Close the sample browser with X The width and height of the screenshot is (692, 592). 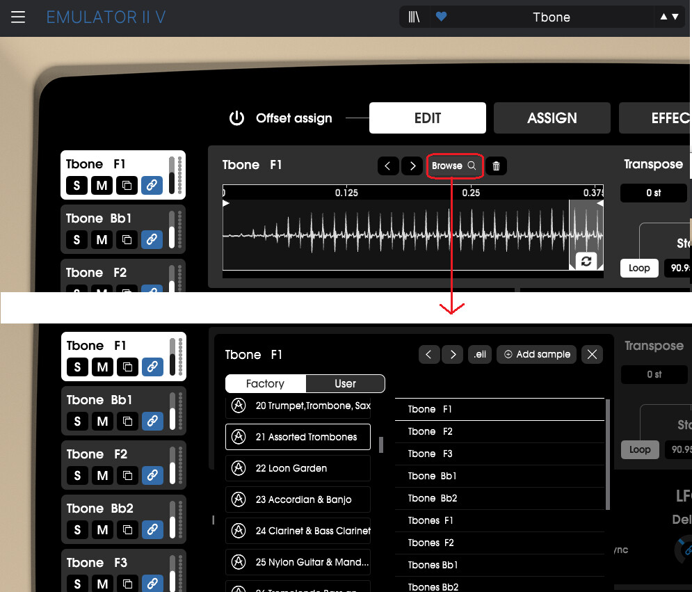pos(592,355)
